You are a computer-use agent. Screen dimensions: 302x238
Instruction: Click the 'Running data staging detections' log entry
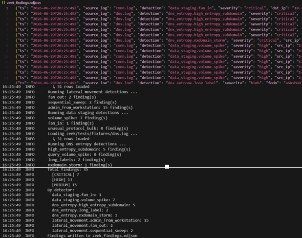pos(88,112)
